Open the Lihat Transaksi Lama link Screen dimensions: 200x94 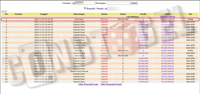(x=88, y=84)
